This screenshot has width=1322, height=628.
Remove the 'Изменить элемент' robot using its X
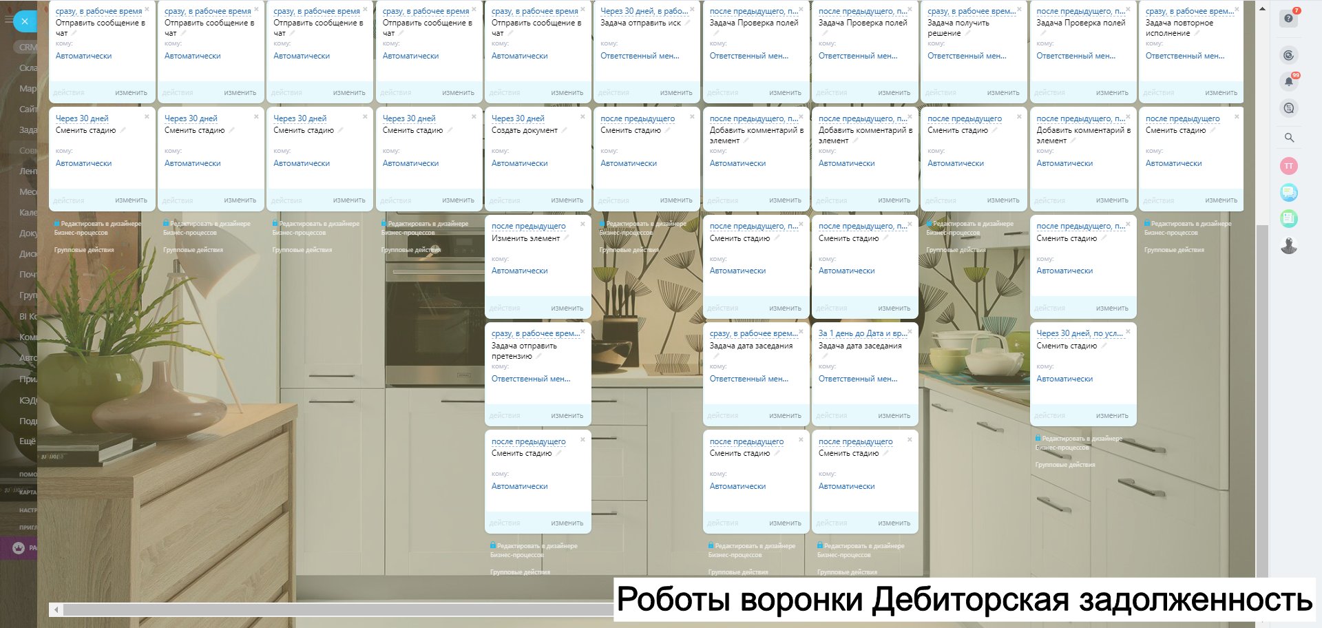583,224
